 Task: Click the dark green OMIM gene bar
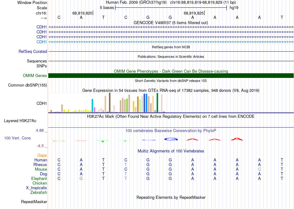click(171, 76)
